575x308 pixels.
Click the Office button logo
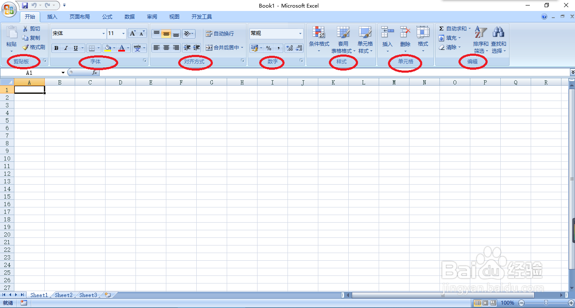pos(8,9)
